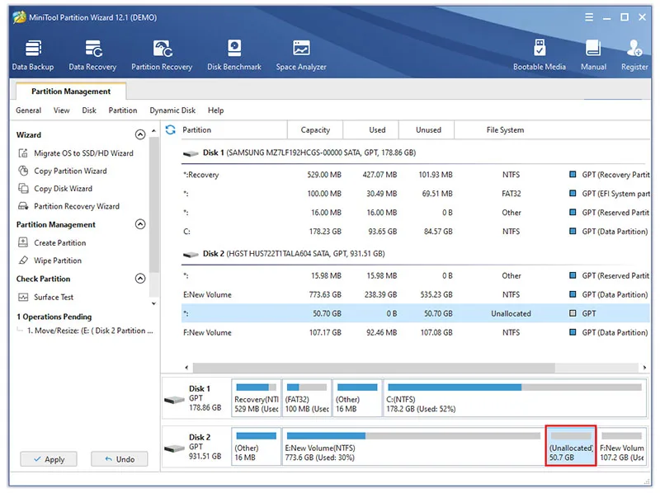Click the MiniTool app logo in the title bar
660x493 pixels.
[19, 17]
